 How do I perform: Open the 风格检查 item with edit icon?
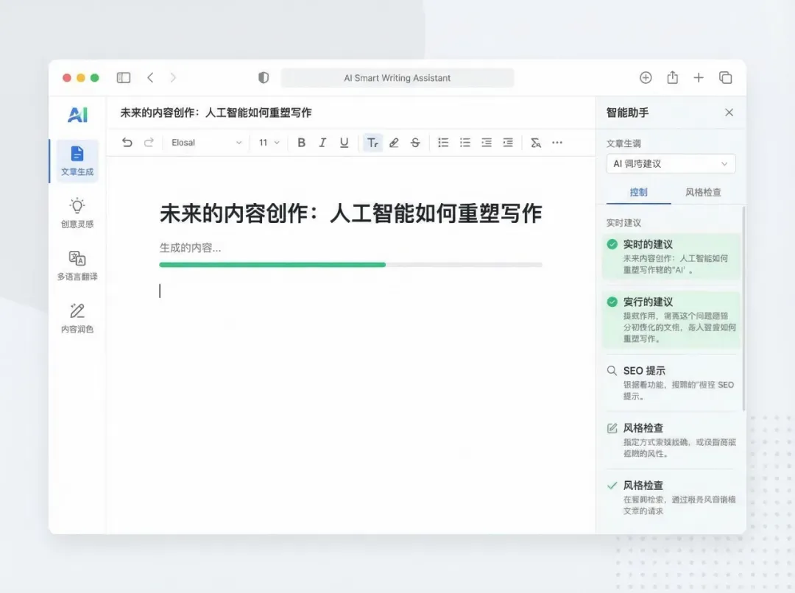(x=671, y=440)
